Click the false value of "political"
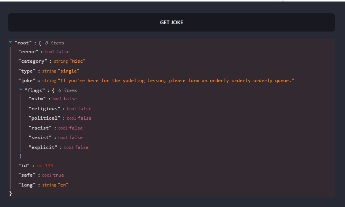 pos(85,118)
